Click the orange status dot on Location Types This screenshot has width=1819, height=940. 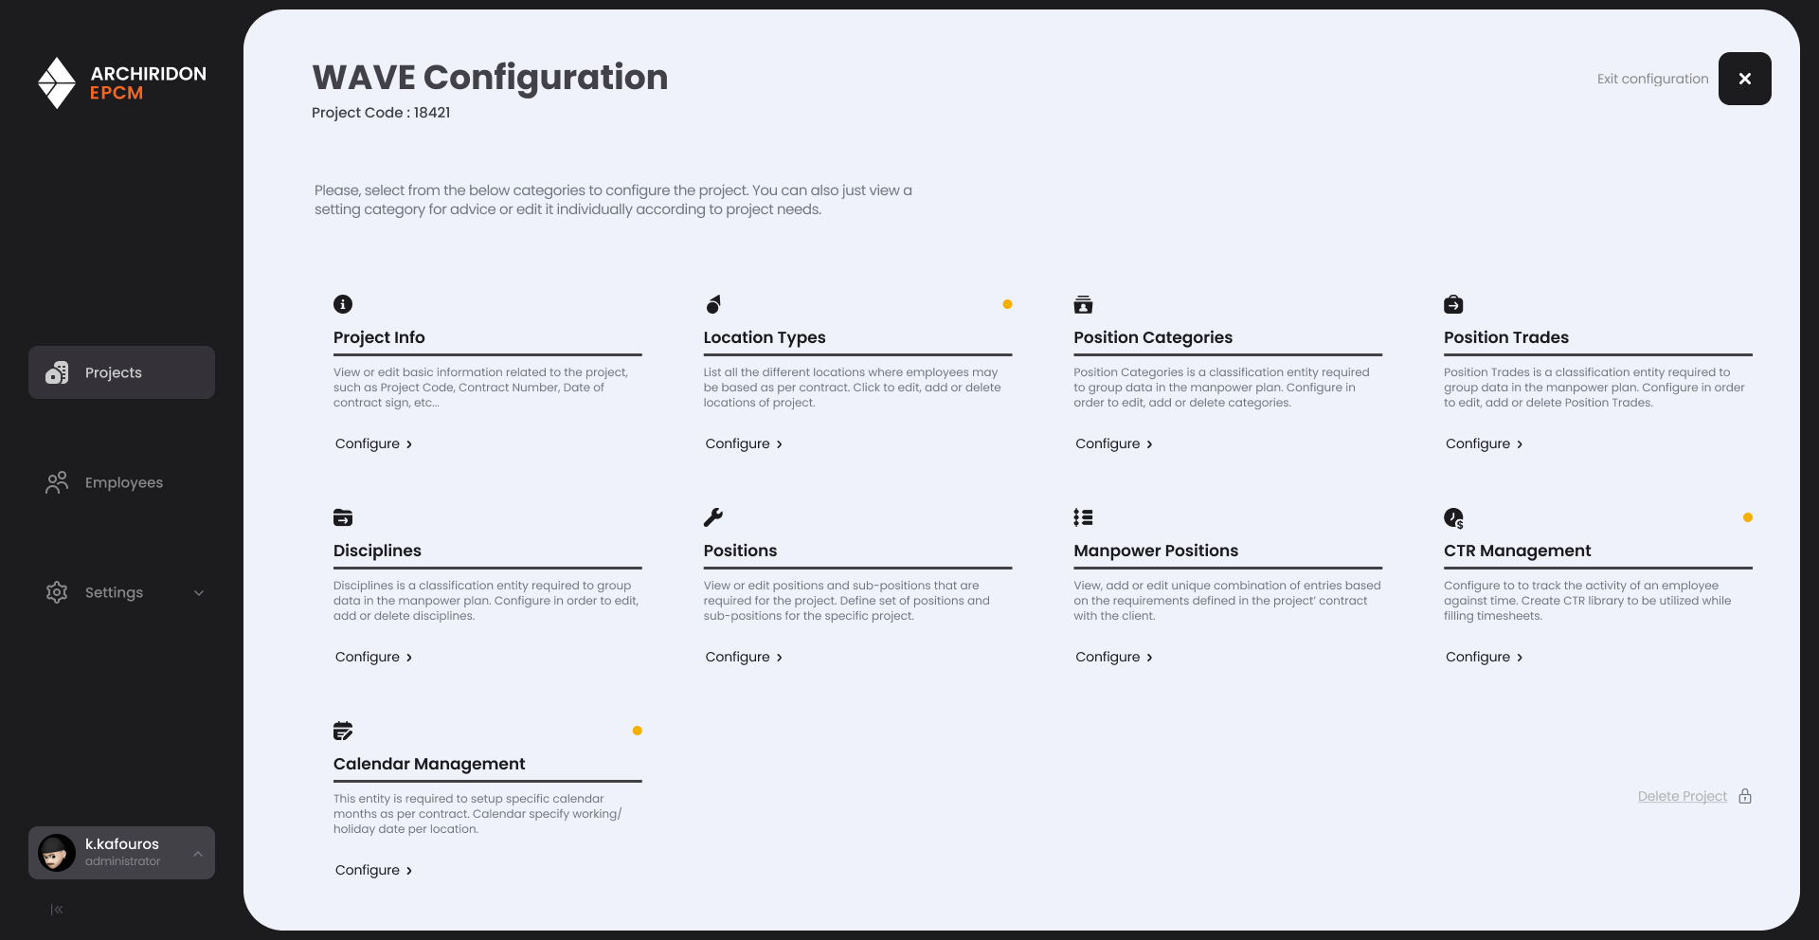pyautogui.click(x=1007, y=304)
